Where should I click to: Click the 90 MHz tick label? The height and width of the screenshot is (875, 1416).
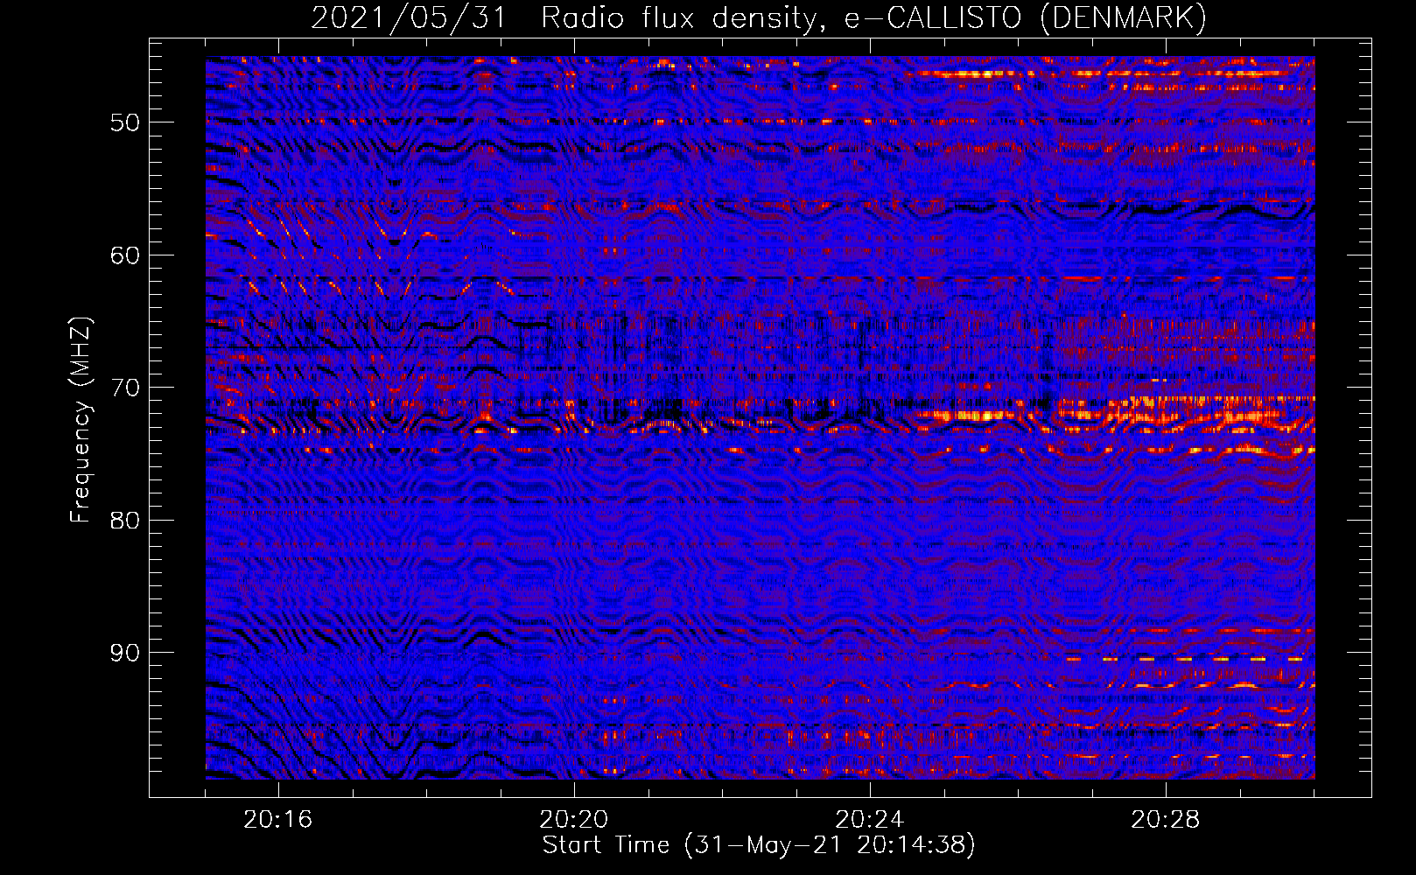tap(124, 654)
